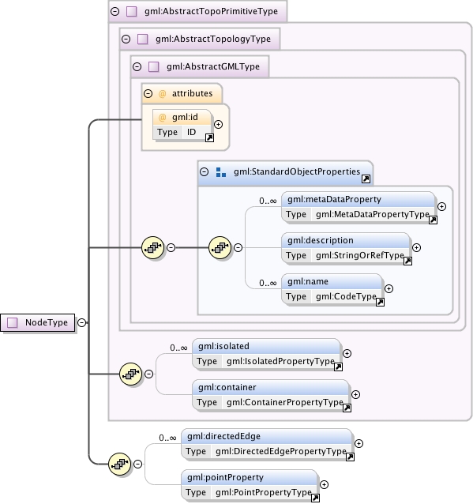Screen dimensions: 473x504
Task: Follow the link arrow on gml:IsolatedPropertyType
Action: tap(338, 367)
